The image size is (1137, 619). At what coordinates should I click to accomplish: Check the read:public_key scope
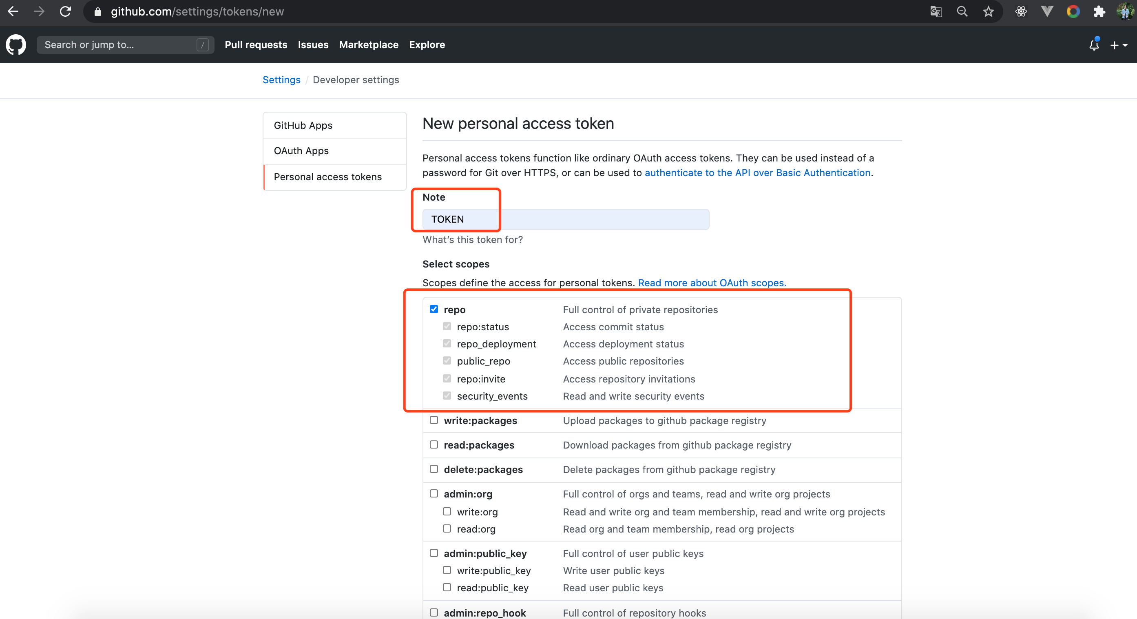[447, 587]
